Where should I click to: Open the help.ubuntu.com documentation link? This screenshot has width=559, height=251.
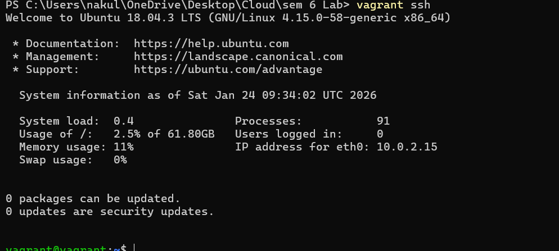[211, 44]
